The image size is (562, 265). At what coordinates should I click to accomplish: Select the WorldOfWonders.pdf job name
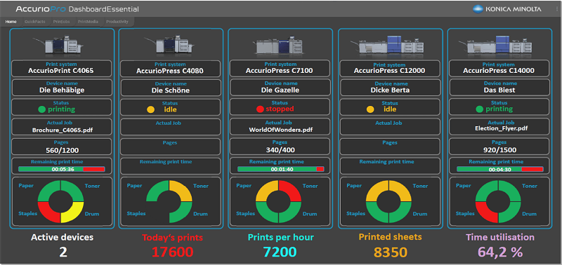point(280,130)
